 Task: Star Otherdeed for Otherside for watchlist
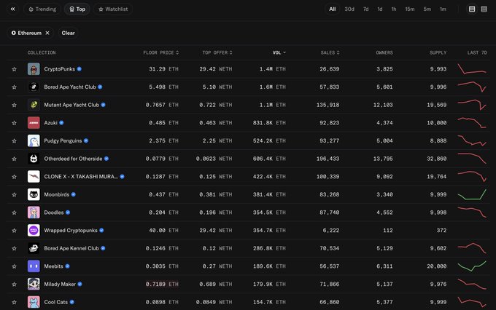click(x=15, y=159)
